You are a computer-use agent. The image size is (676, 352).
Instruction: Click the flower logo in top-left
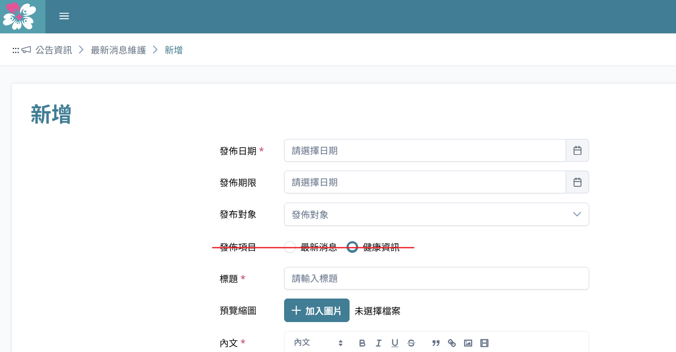(20, 16)
